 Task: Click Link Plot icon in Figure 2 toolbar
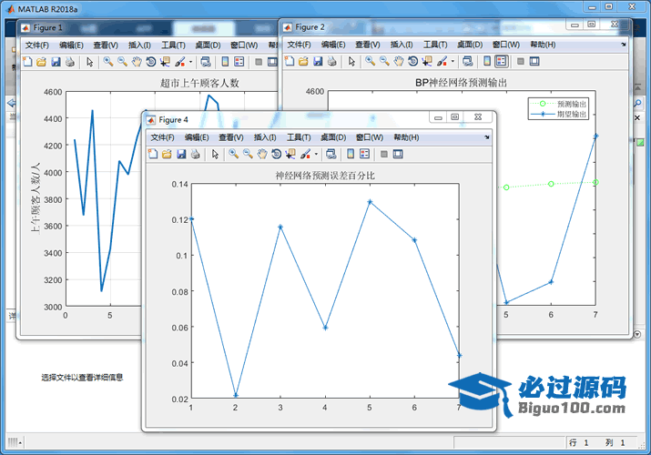[x=467, y=61]
